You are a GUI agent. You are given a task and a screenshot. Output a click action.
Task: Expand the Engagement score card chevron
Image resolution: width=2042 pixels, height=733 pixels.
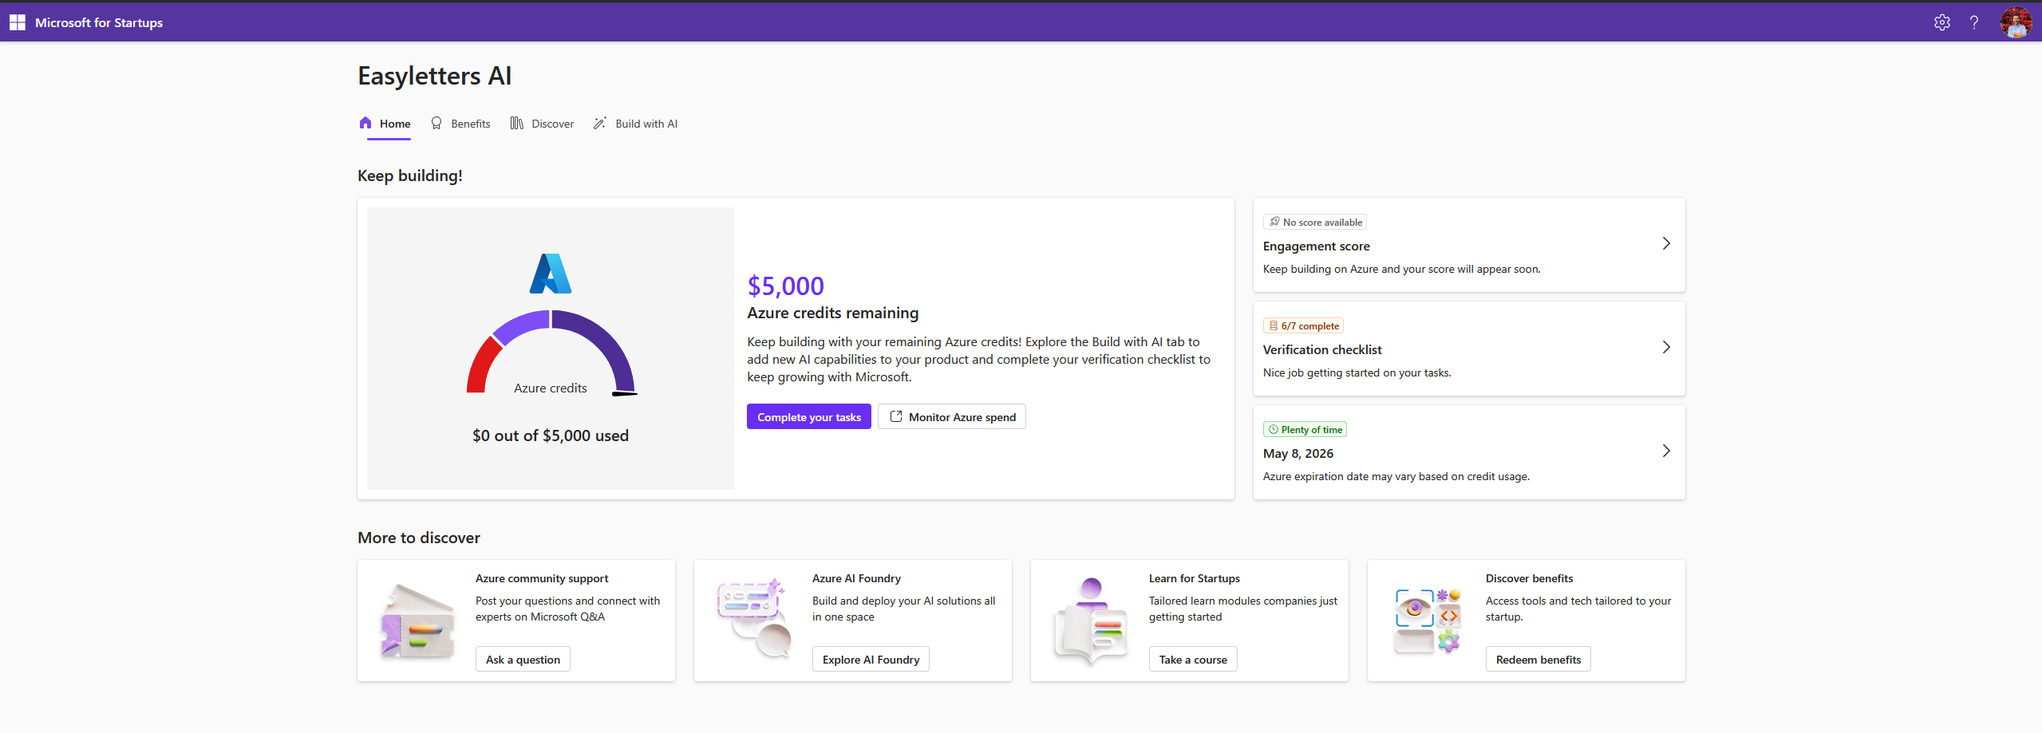[x=1666, y=243]
